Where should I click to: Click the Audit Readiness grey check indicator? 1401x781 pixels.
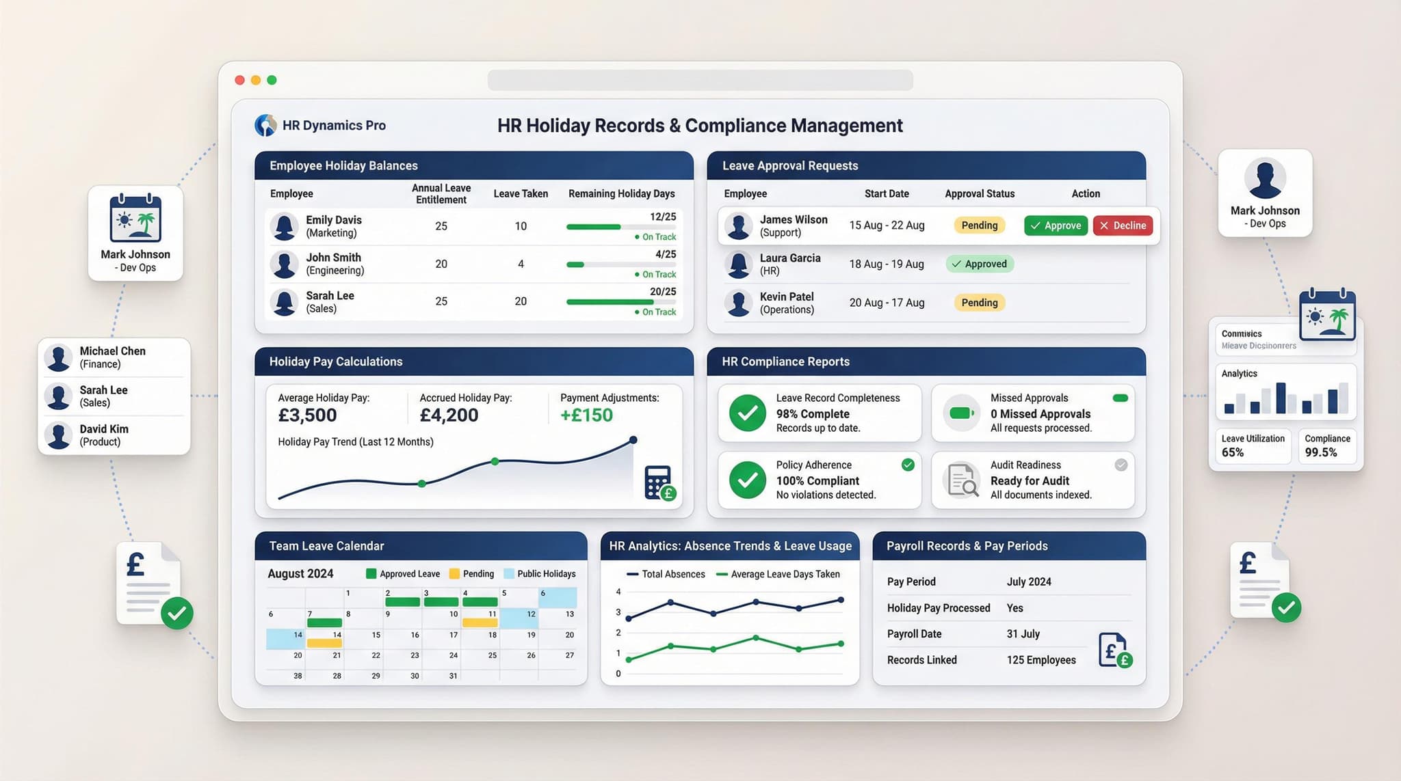[x=1121, y=465]
